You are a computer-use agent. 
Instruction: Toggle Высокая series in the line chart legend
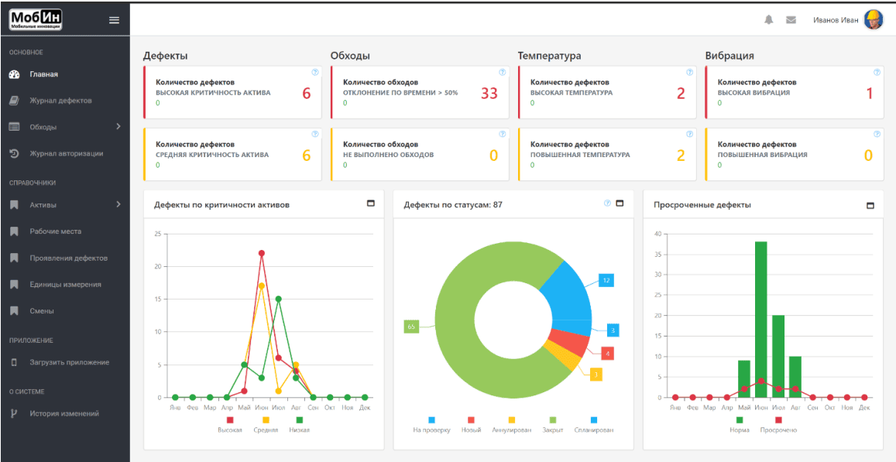coord(229,425)
